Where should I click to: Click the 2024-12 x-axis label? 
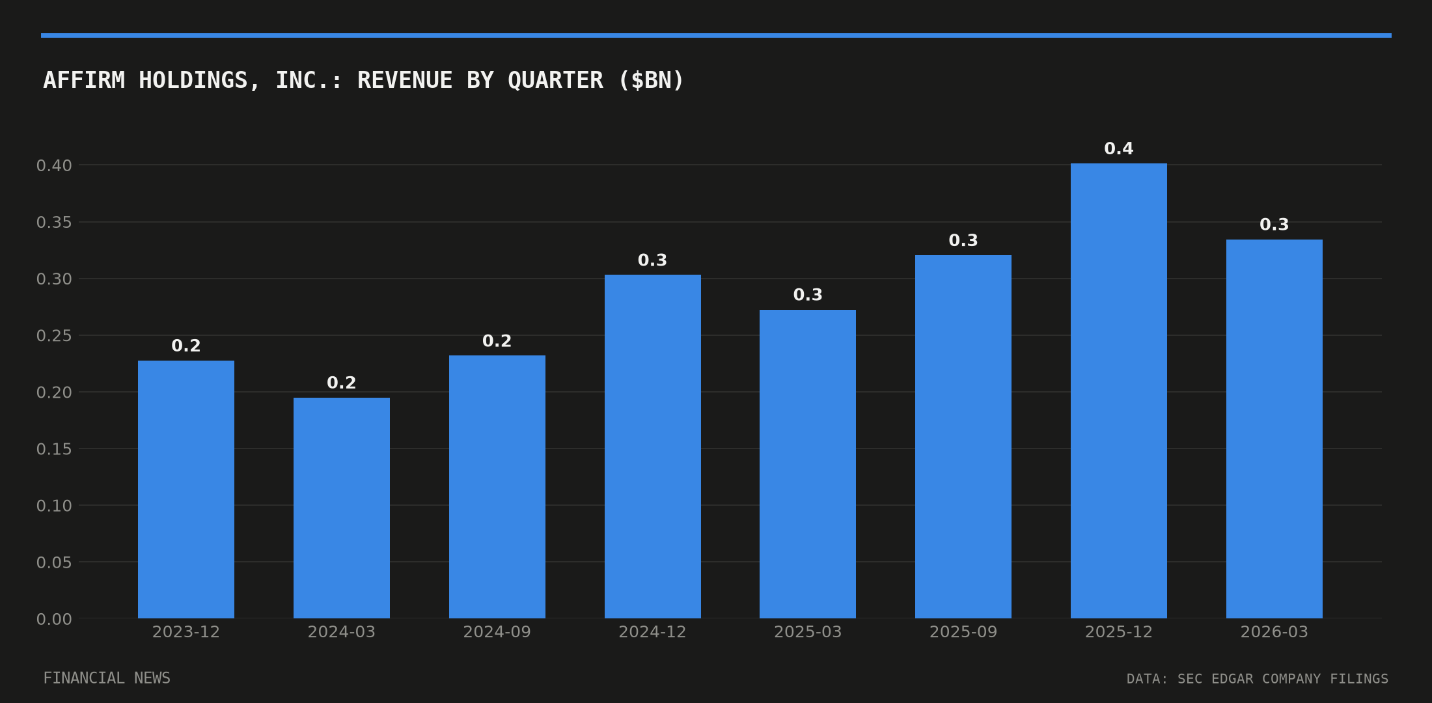coord(653,632)
